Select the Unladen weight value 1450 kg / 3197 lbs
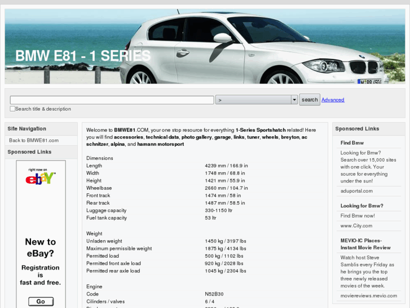This screenshot has height=308, width=410. click(x=226, y=241)
